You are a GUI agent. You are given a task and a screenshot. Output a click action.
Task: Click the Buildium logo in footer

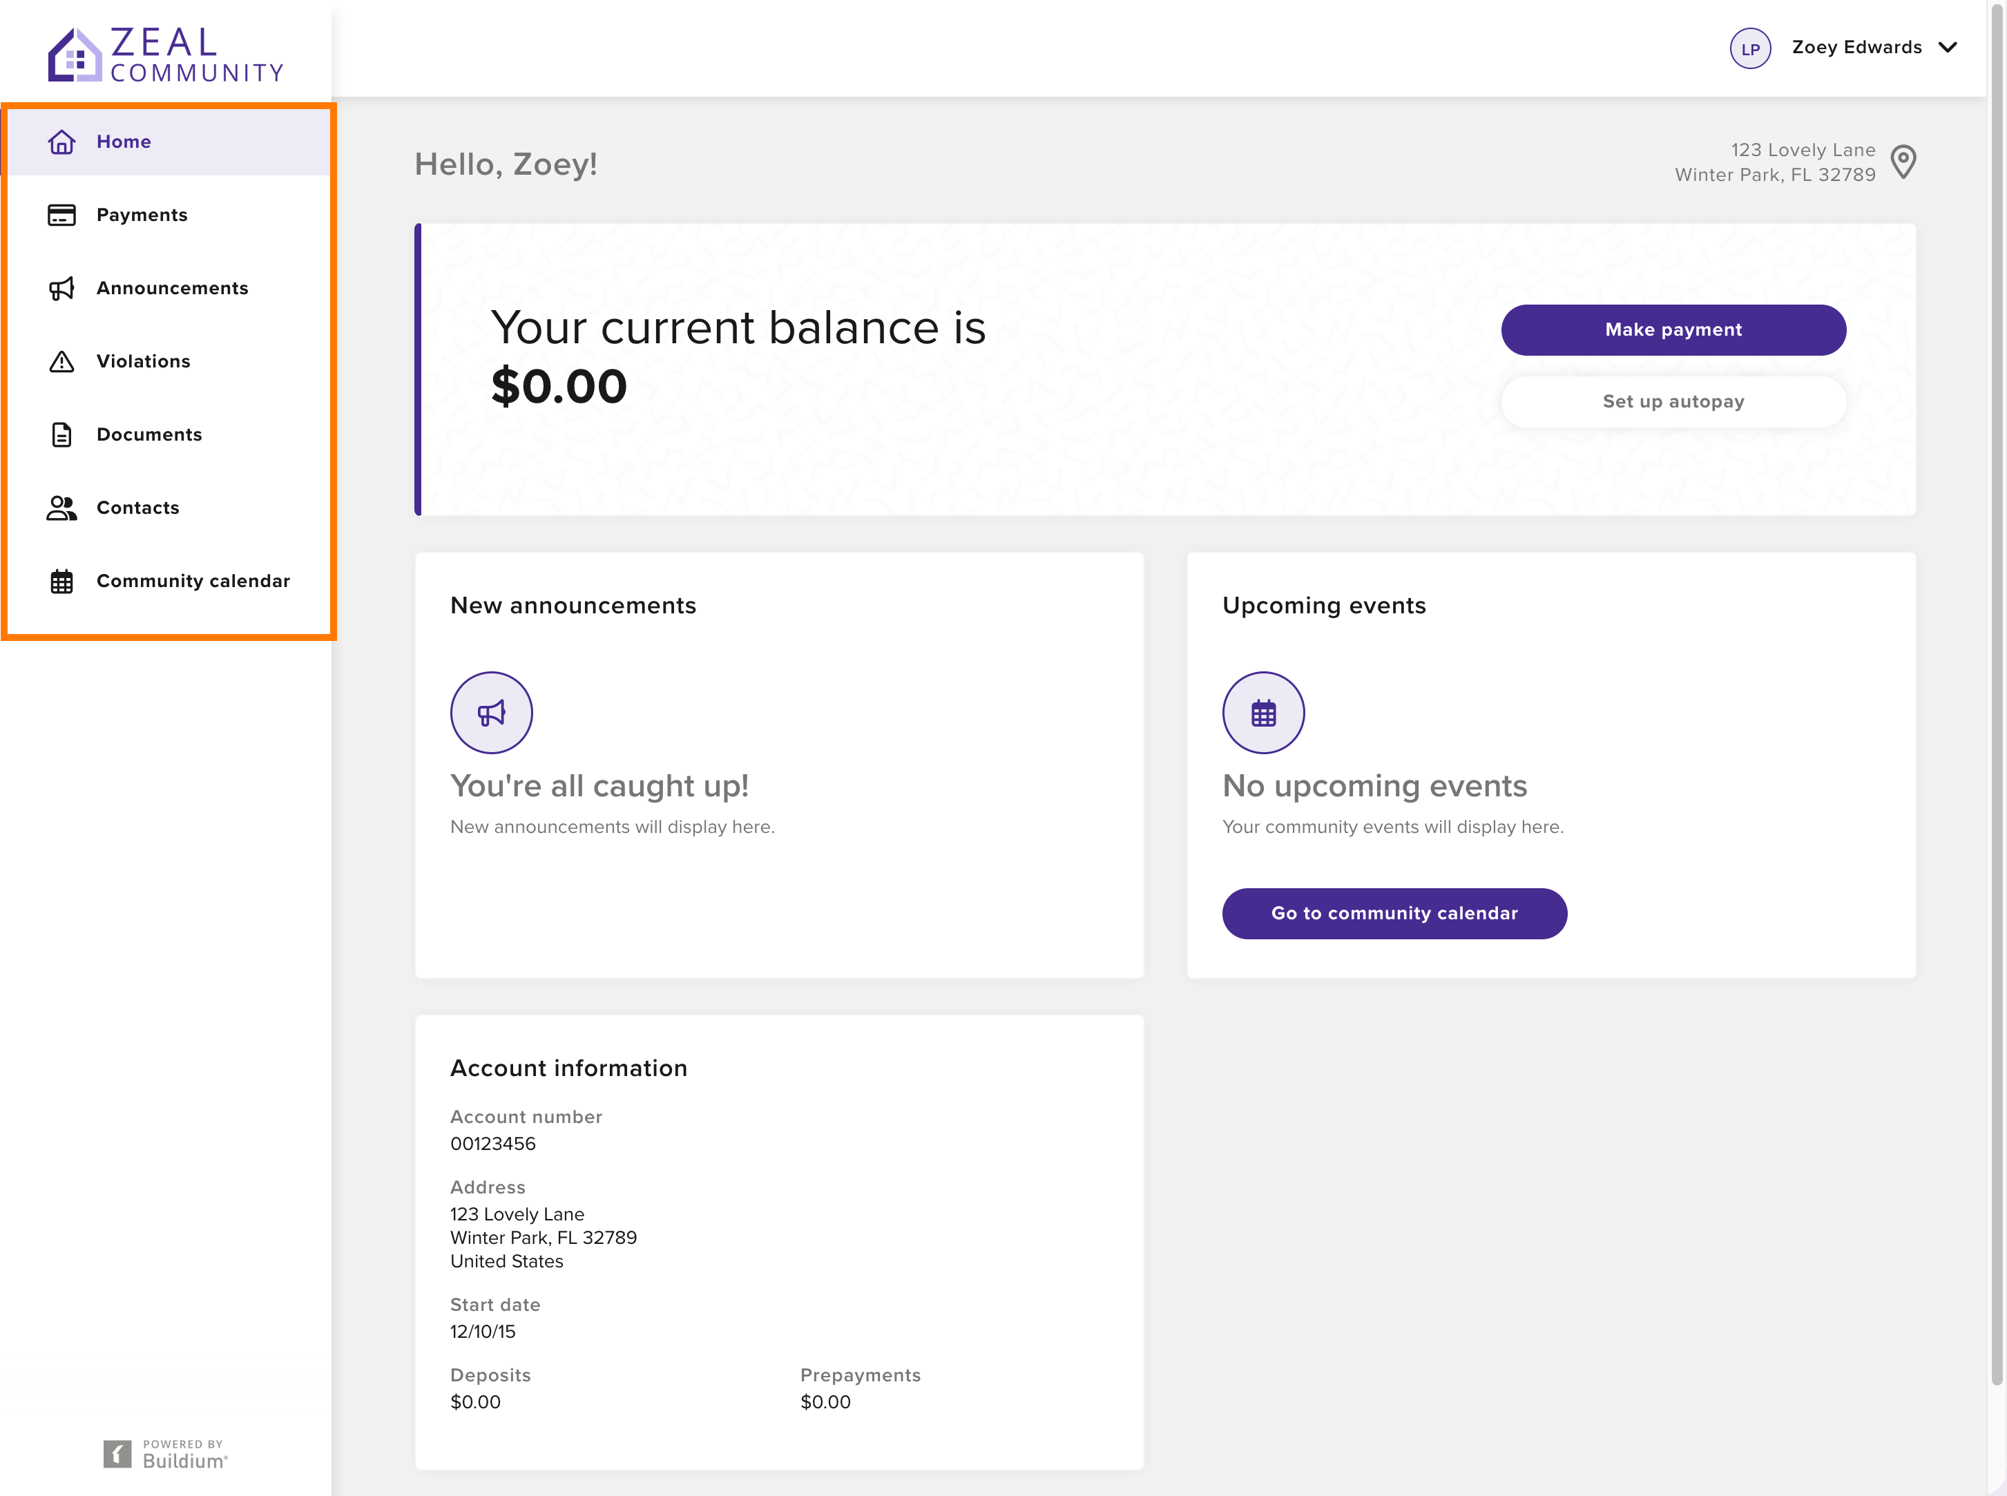(x=117, y=1453)
